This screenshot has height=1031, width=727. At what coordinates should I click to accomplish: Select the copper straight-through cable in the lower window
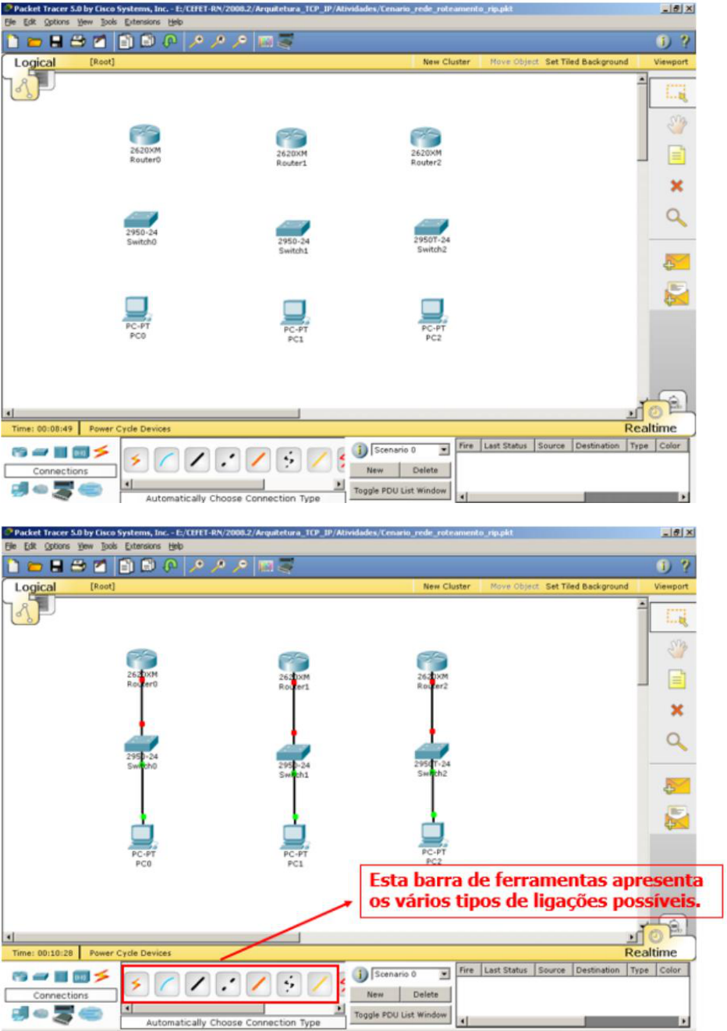[x=197, y=984]
